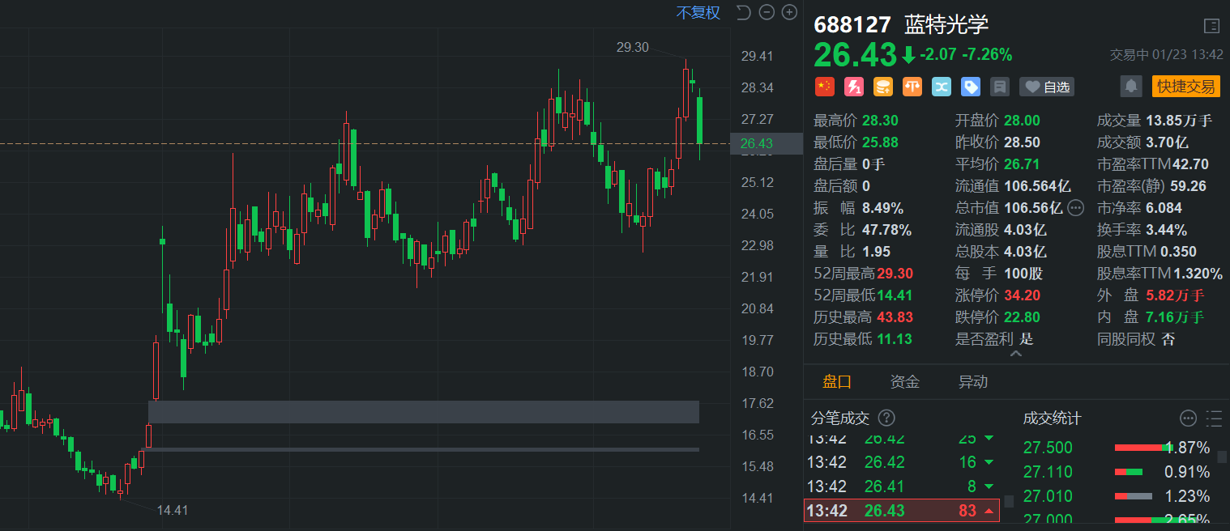This screenshot has height=531, width=1230.
Task: Click the current price 26.43 in header
Action: tap(854, 54)
